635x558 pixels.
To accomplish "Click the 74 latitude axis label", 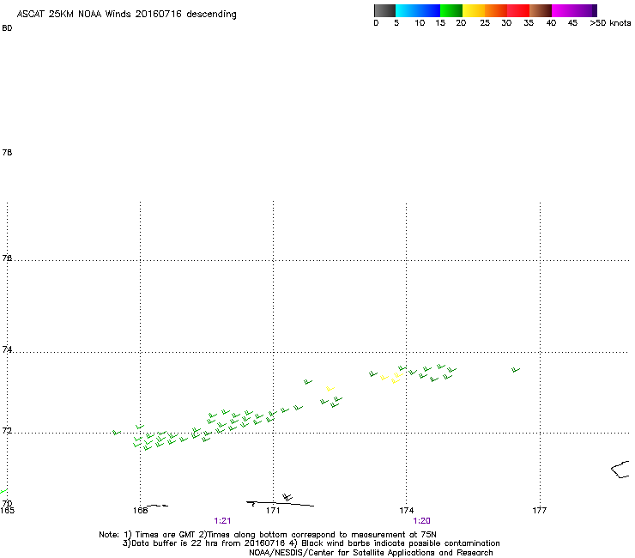I will click(7, 349).
